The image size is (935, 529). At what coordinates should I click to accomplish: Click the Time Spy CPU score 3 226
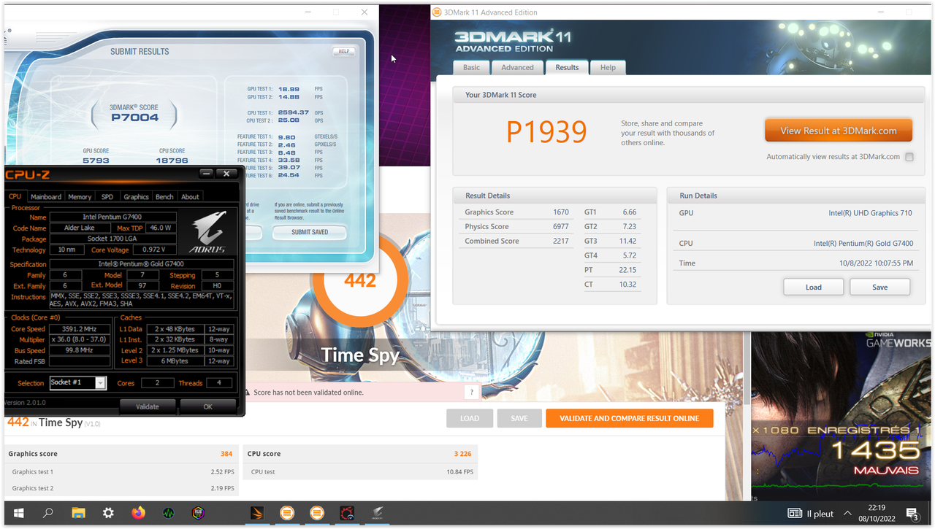pos(462,454)
